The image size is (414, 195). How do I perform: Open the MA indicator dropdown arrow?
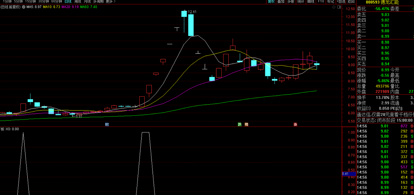pyautogui.click(x=24, y=7)
